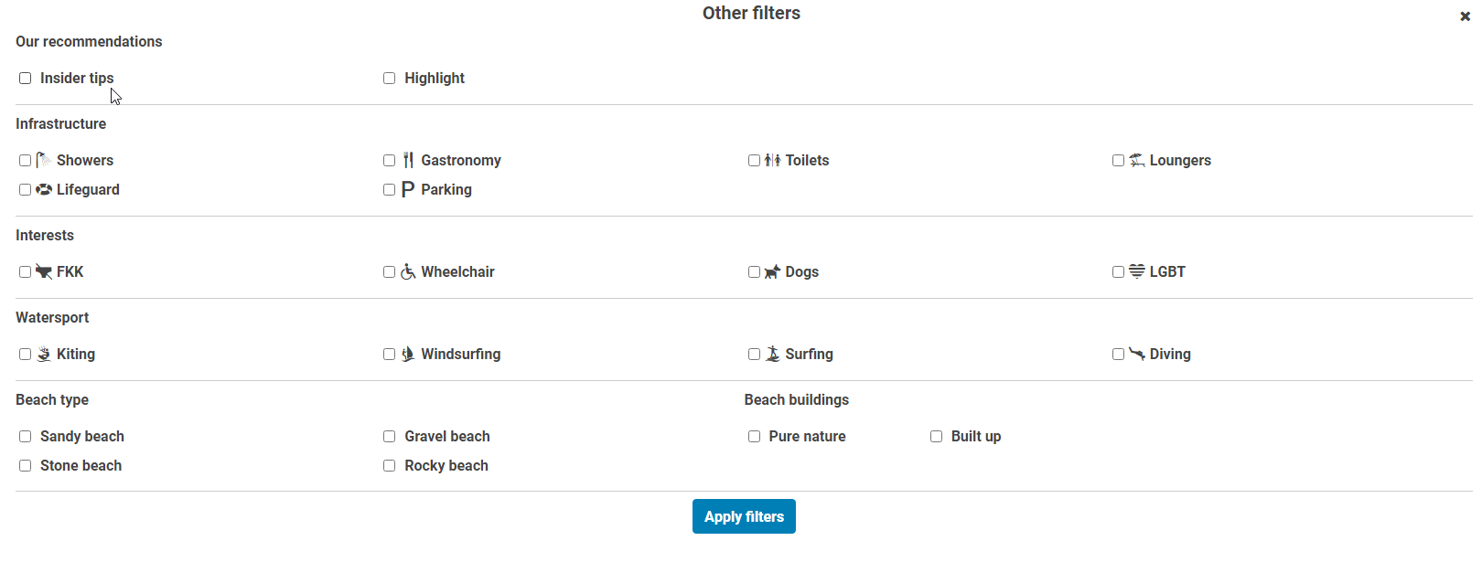1482x562 pixels.
Task: Click the wheelchair accessibility icon
Action: click(408, 271)
